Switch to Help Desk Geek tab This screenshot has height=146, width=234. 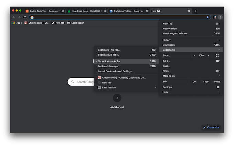(86, 11)
